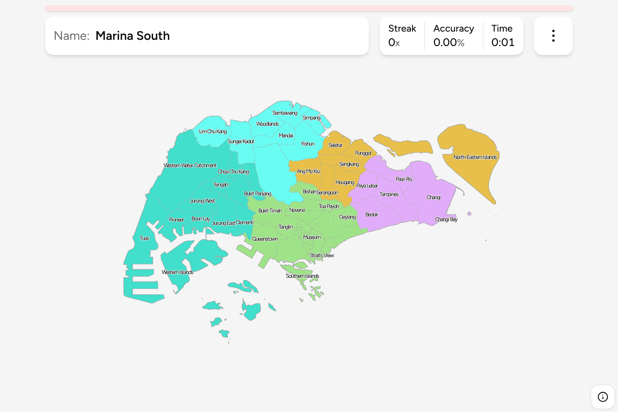Viewport: 618px width, 412px height.
Task: Select the Tanglin region label
Action: pyautogui.click(x=286, y=227)
